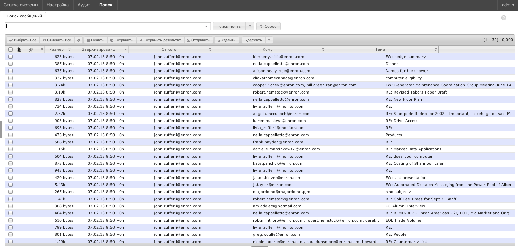Viewport: 518px width, 247px height.
Task: Sort by Заархивировано column header
Action: pyautogui.click(x=100, y=49)
